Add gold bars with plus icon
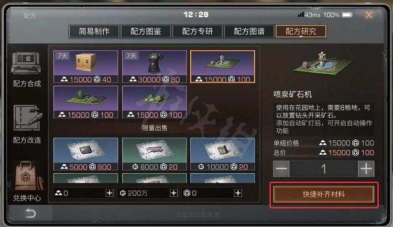393x227 pixels. click(x=109, y=193)
